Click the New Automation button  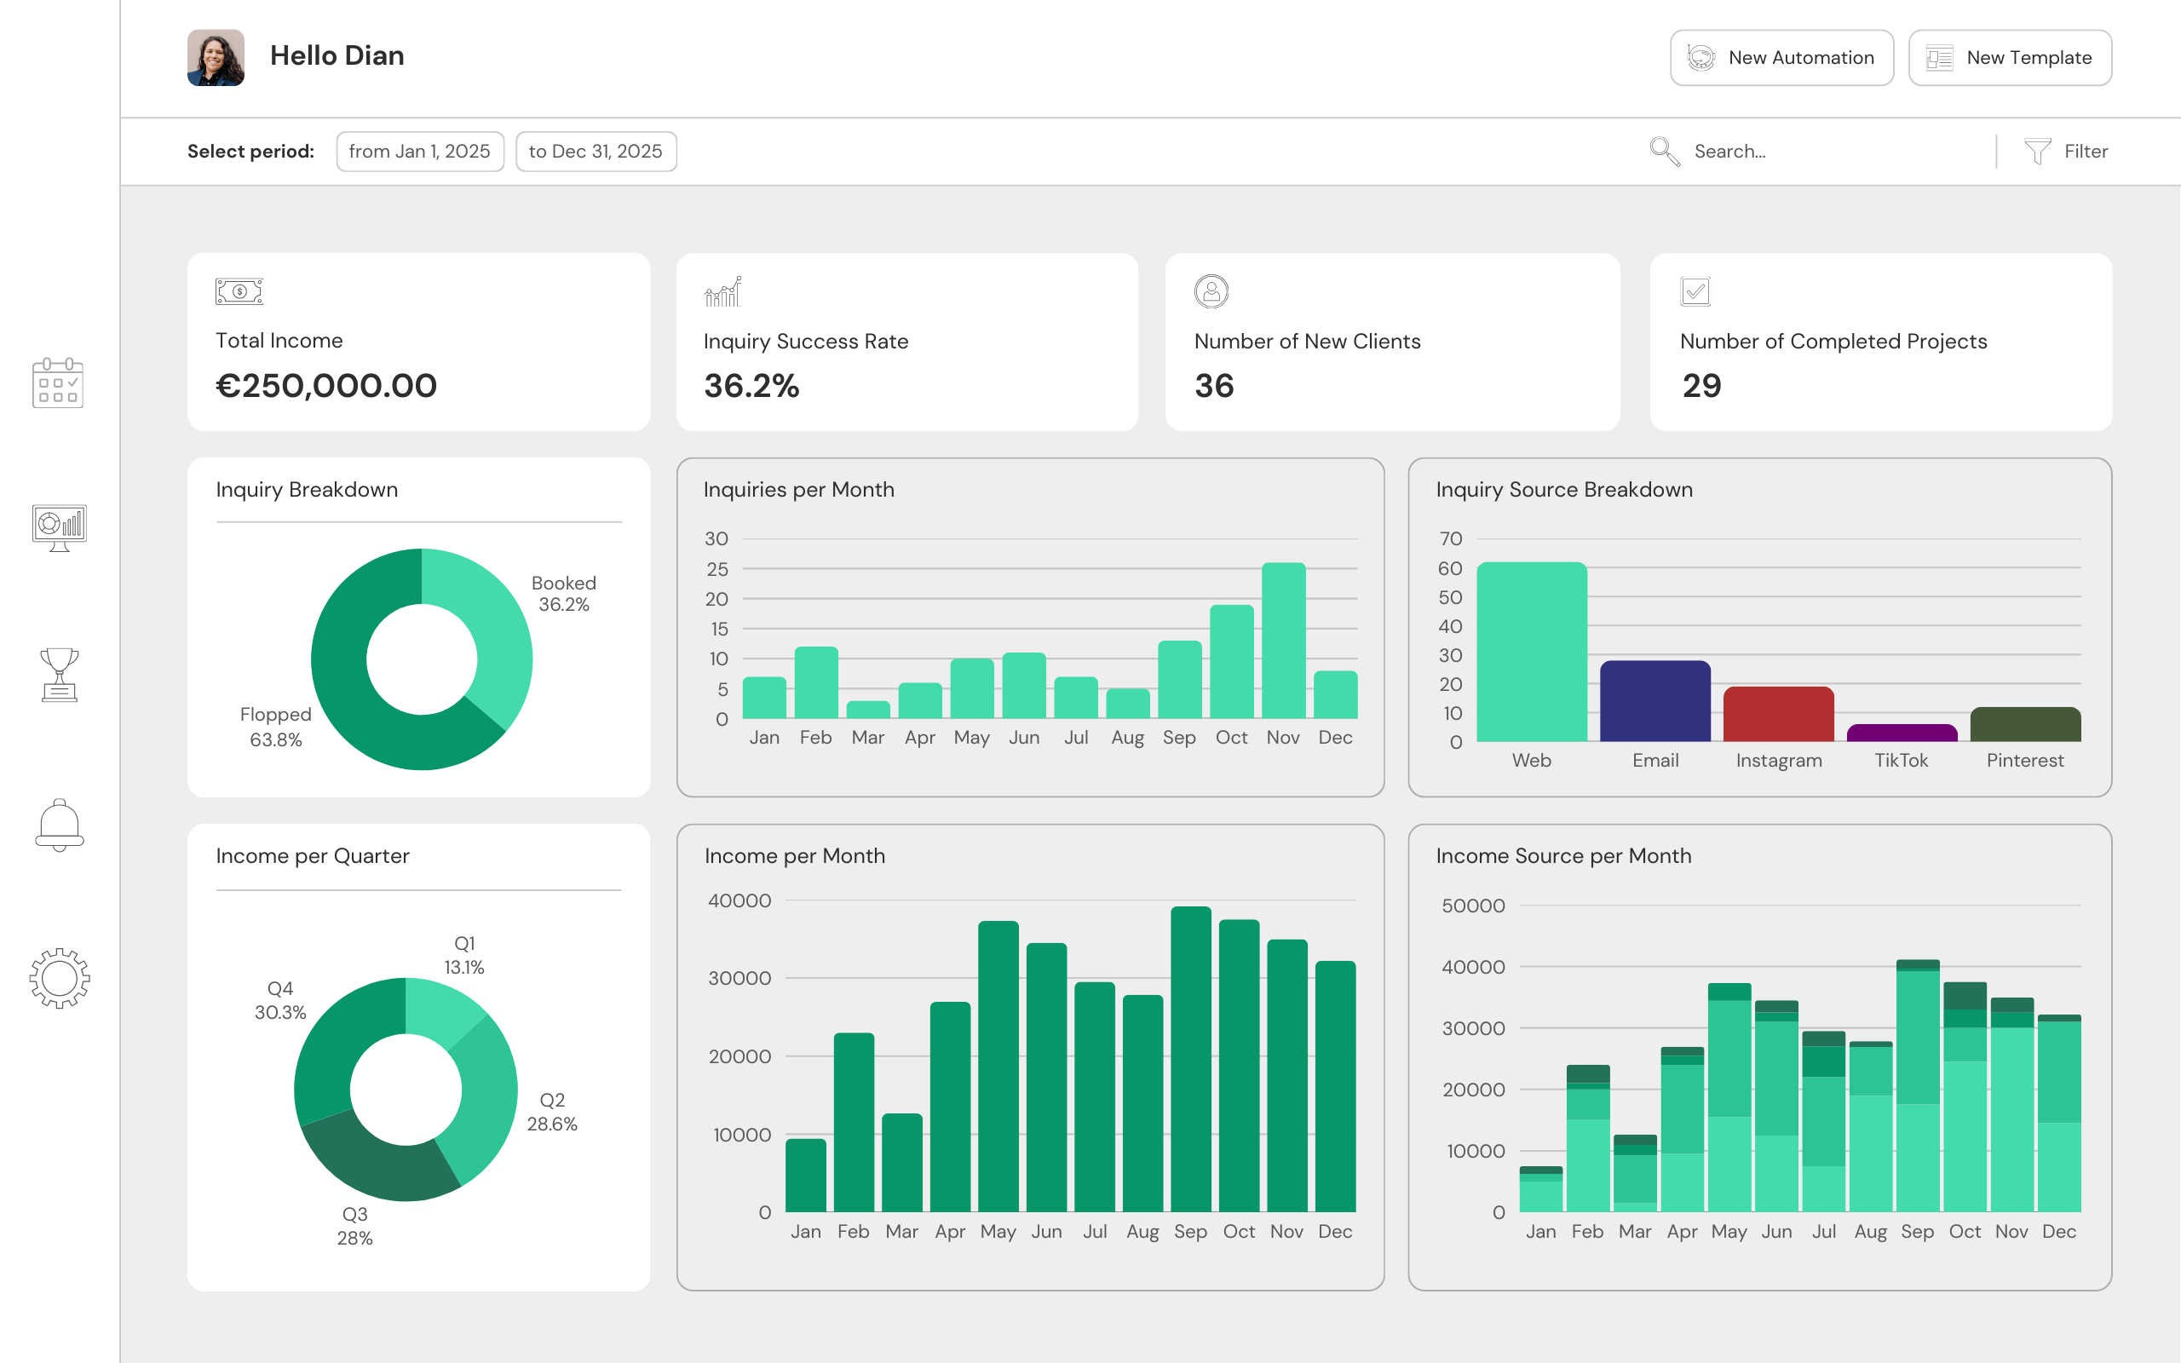click(1781, 58)
